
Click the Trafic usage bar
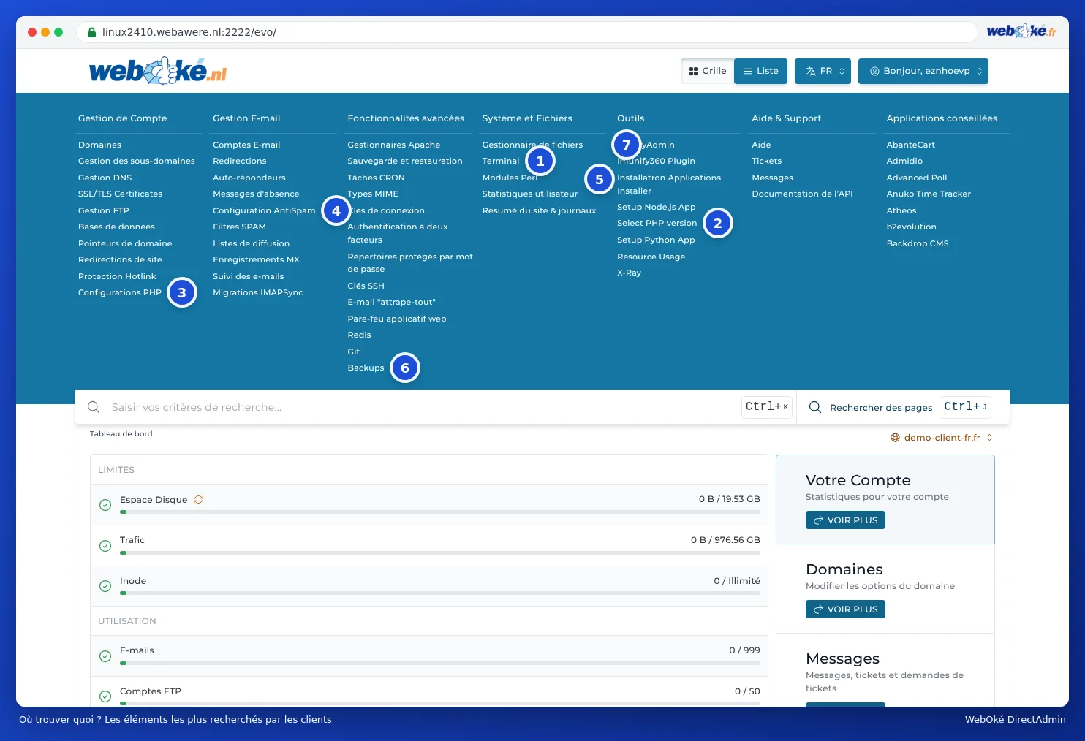440,553
